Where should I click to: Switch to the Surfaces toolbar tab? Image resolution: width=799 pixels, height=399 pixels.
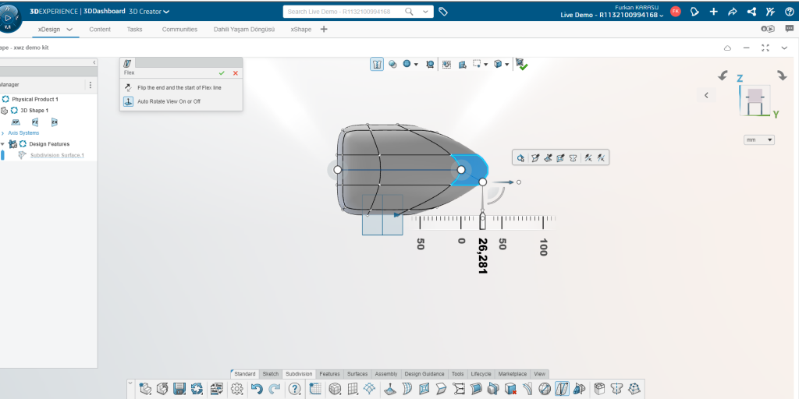357,374
